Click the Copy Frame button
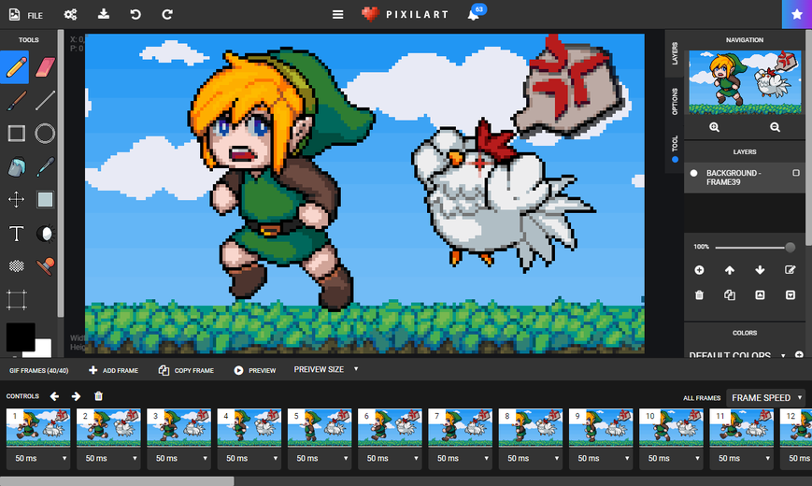Image resolution: width=812 pixels, height=486 pixels. (186, 370)
